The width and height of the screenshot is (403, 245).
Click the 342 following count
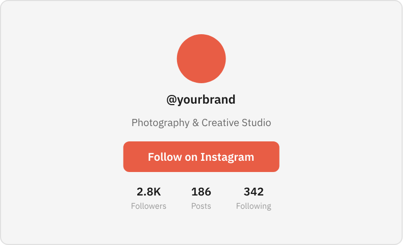coord(254,192)
